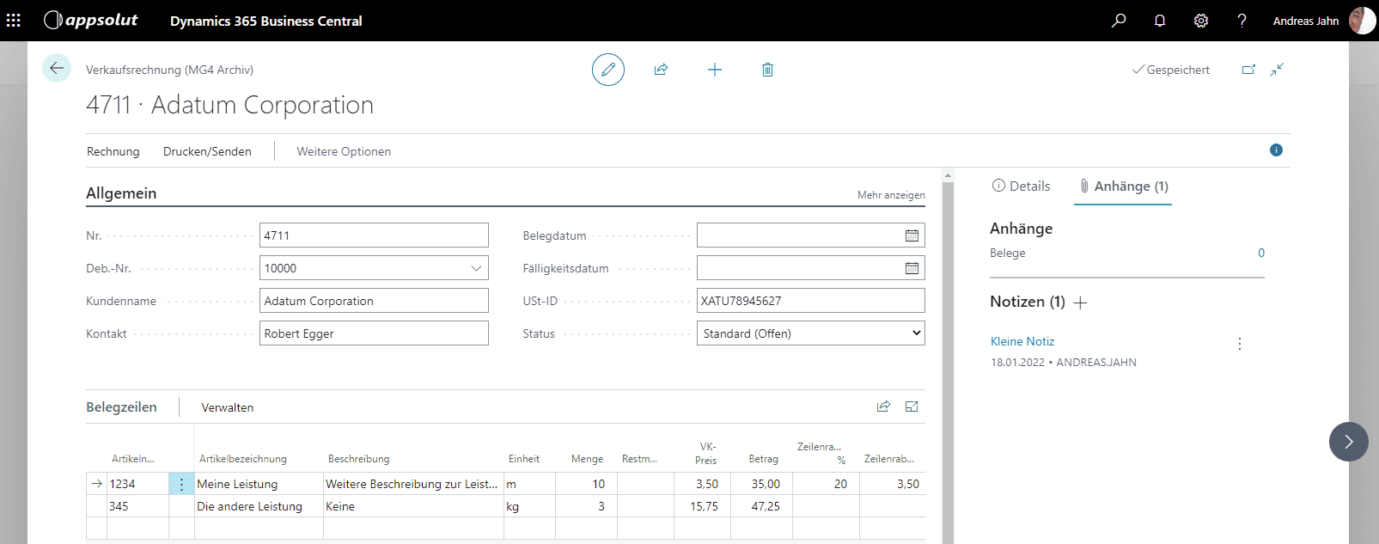Click the Kontakt input field
1379x544 pixels.
pos(374,333)
